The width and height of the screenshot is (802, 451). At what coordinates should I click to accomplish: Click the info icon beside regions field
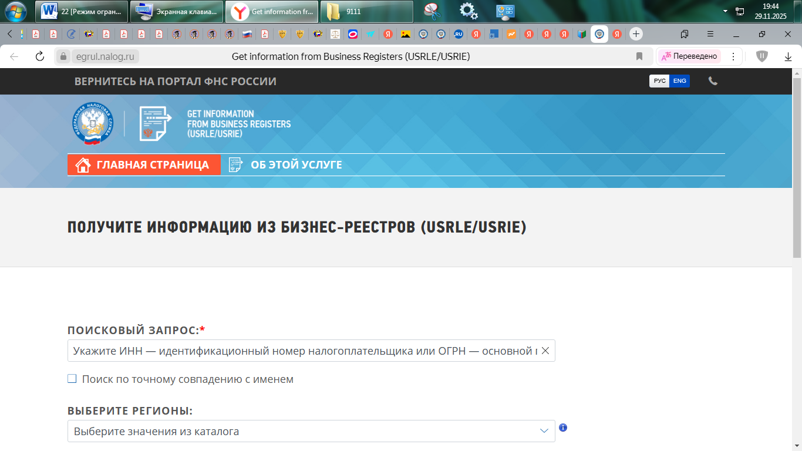click(563, 428)
